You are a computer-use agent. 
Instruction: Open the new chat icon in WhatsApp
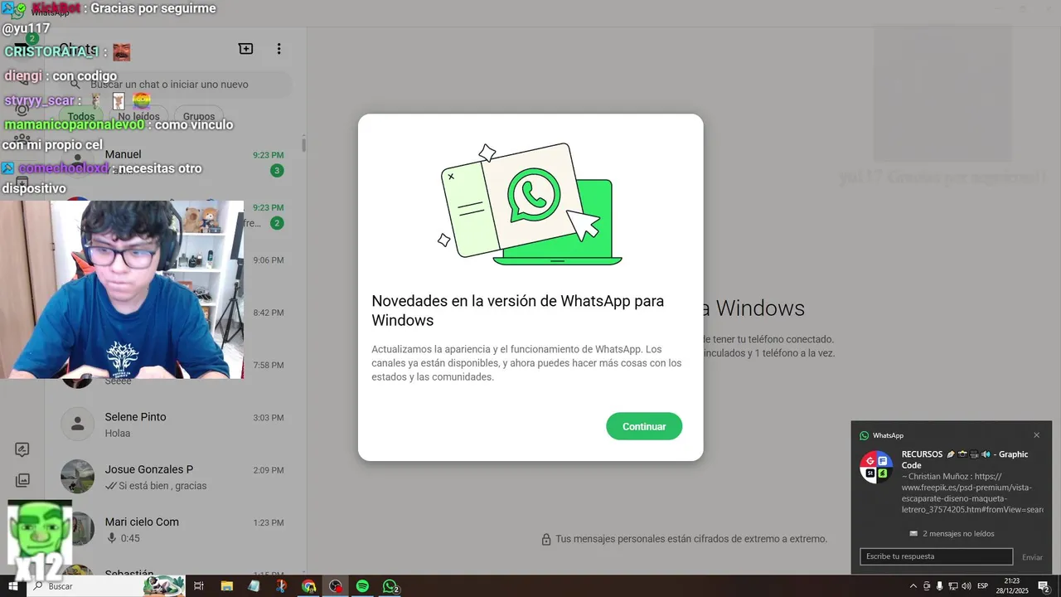pyautogui.click(x=245, y=49)
